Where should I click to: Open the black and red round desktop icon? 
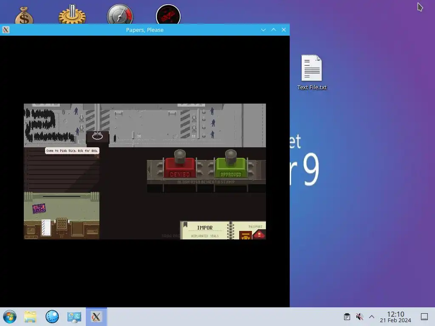pyautogui.click(x=168, y=14)
